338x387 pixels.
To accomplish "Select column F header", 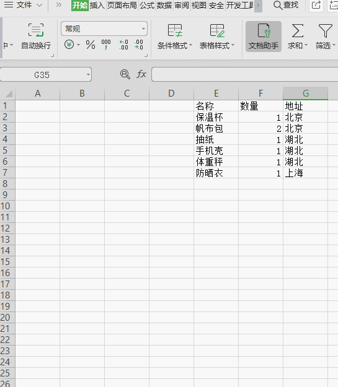I will point(260,93).
